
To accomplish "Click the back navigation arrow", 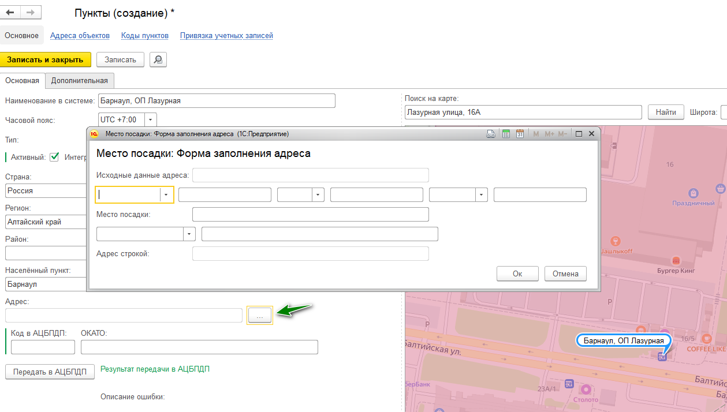I will click(10, 12).
